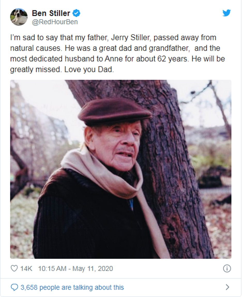This screenshot has width=243, height=297.
Task: Like the tweet with the heart icon
Action: [14, 268]
